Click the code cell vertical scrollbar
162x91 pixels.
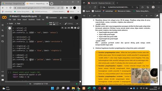80,52
